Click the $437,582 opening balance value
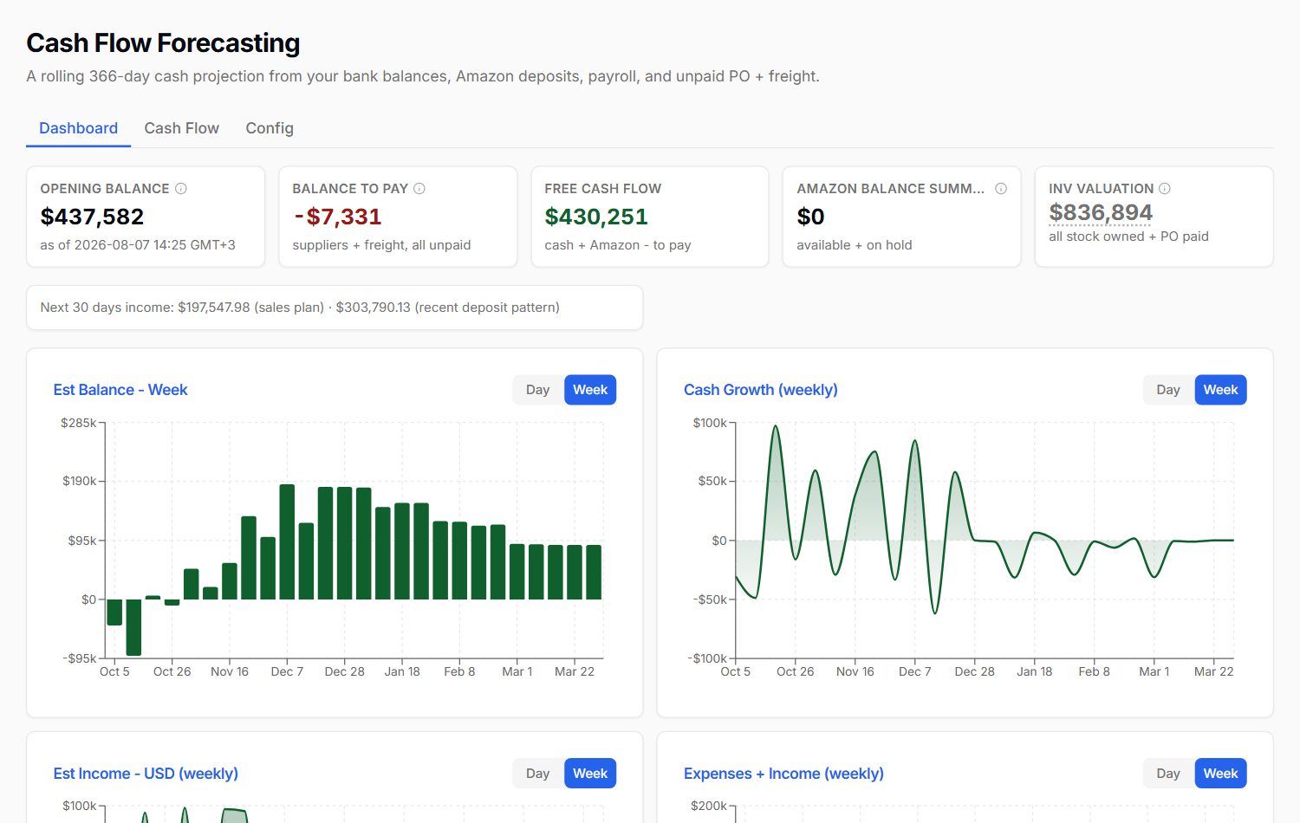 92,217
